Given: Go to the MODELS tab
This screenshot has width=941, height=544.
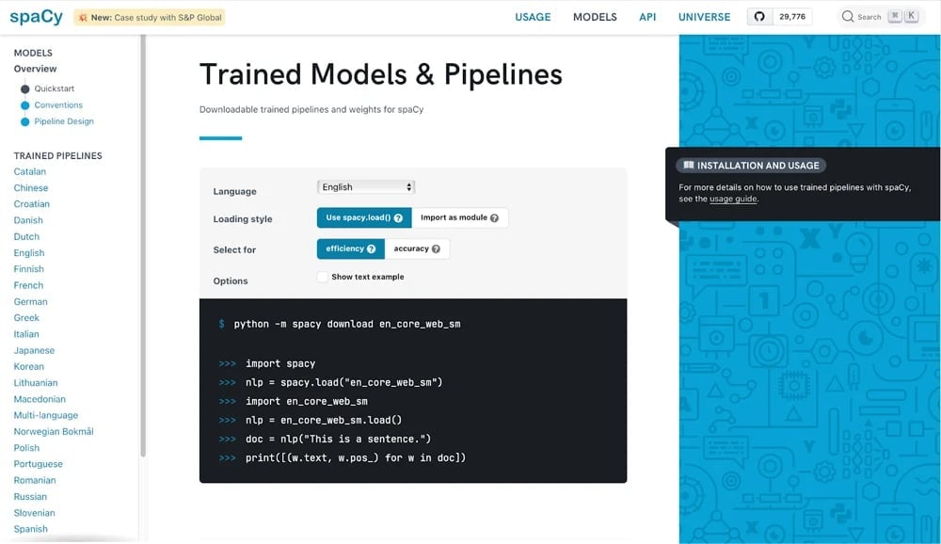Looking at the screenshot, I should click(x=595, y=17).
